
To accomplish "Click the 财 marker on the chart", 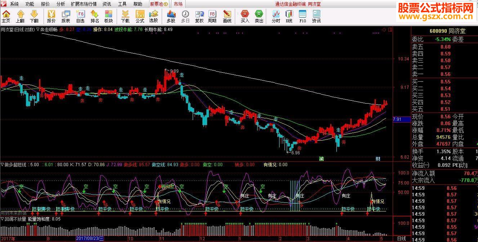I will click(x=378, y=159).
